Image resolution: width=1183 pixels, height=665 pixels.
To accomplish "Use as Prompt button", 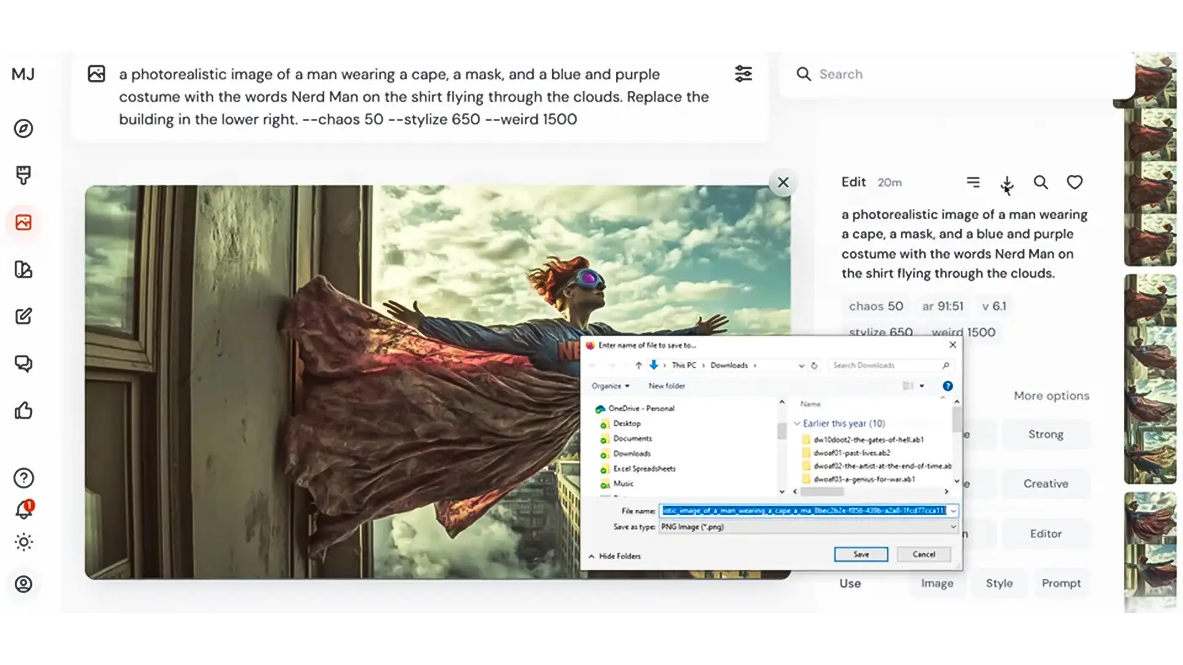I will click(1061, 583).
